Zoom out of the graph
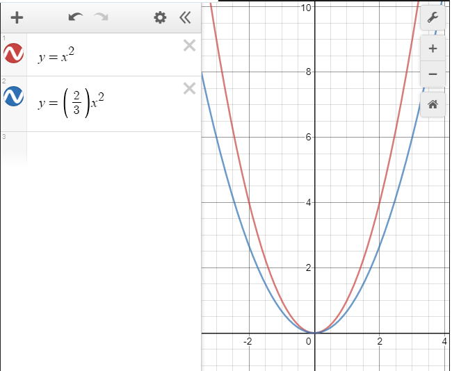 click(x=433, y=74)
